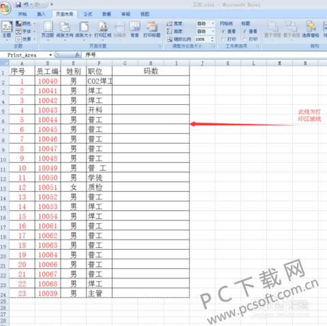Select the 页面布局 (Page Layout) tab
The width and height of the screenshot is (327, 326).
pos(65,14)
